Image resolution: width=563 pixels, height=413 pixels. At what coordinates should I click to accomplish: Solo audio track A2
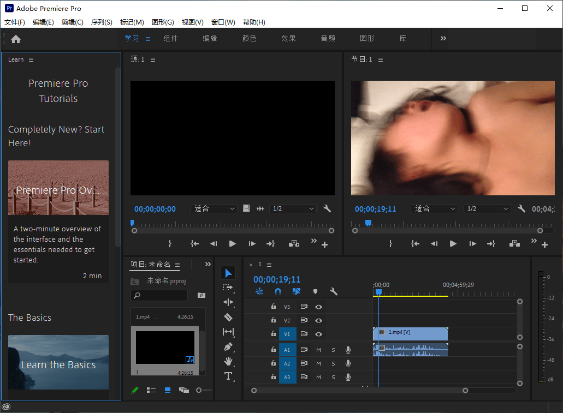[x=333, y=363]
